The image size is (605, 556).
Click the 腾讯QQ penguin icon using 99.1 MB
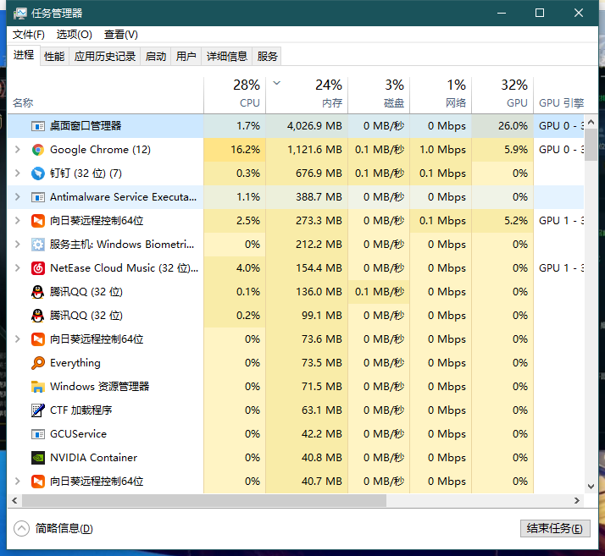[38, 316]
